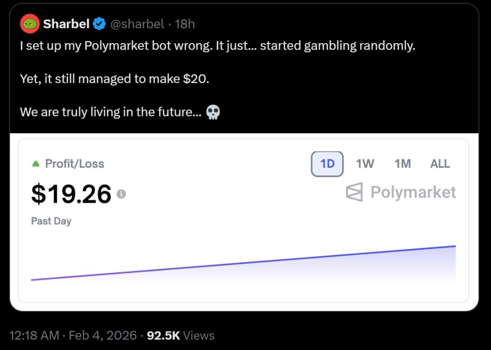491x350 pixels.
Task: Click the display name Sharbel
Action: [67, 24]
